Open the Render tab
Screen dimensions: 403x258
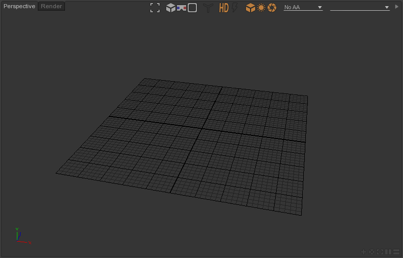[x=51, y=7]
